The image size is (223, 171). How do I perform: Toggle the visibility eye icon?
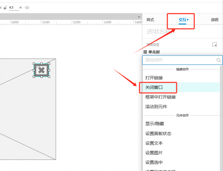pyautogui.click(x=27, y=8)
